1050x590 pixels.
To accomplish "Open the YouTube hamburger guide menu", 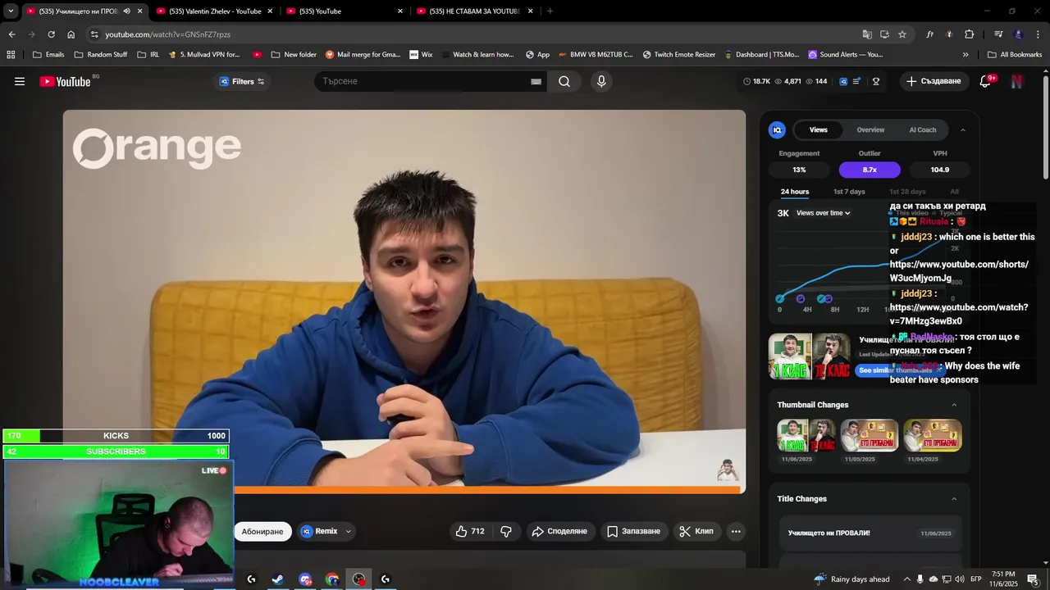I will point(20,81).
